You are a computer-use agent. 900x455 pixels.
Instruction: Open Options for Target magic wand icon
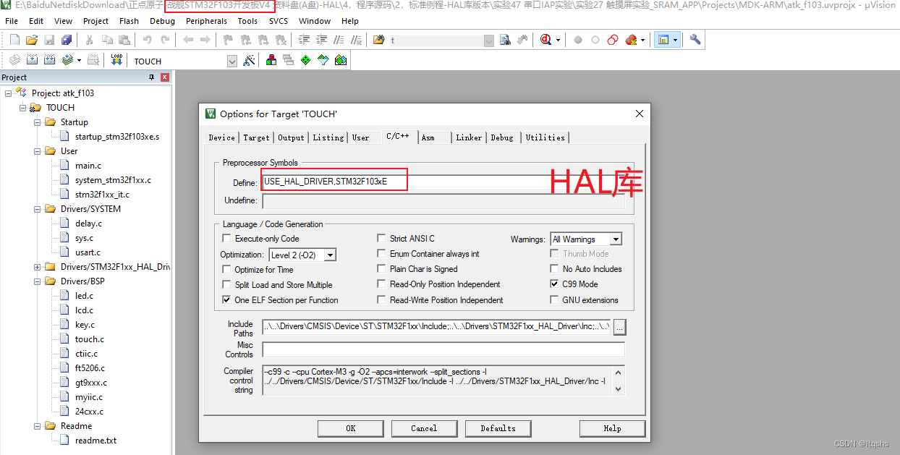pyautogui.click(x=250, y=60)
